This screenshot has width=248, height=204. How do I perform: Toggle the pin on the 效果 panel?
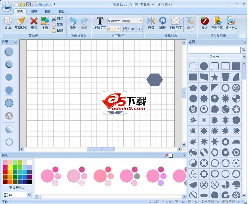(x=15, y=42)
